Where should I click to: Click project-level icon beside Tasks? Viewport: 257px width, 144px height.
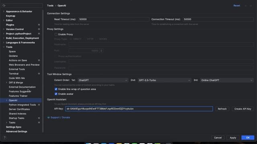[39, 123]
